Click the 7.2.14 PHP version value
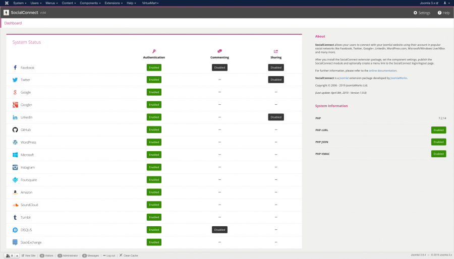 point(442,118)
